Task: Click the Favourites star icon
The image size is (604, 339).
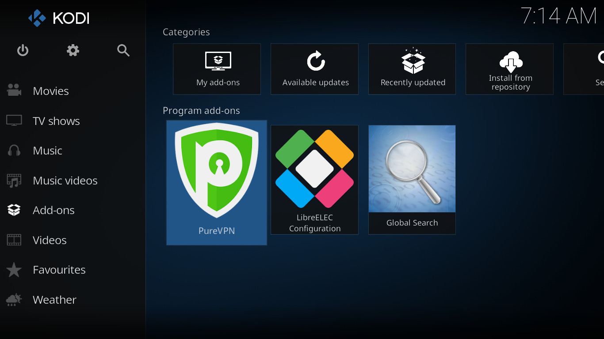Action: 14,270
